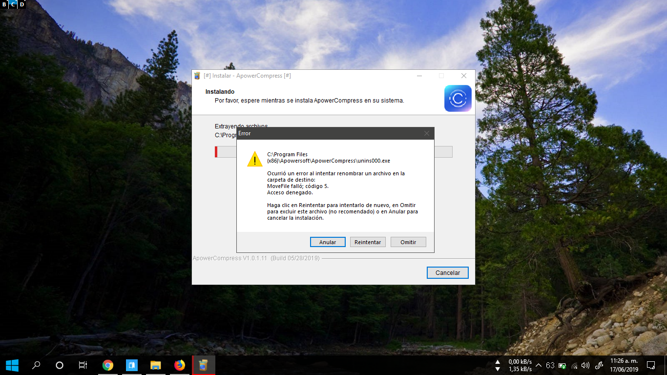Click the 'Extrayendo archivos' status text
The width and height of the screenshot is (667, 375).
(241, 126)
